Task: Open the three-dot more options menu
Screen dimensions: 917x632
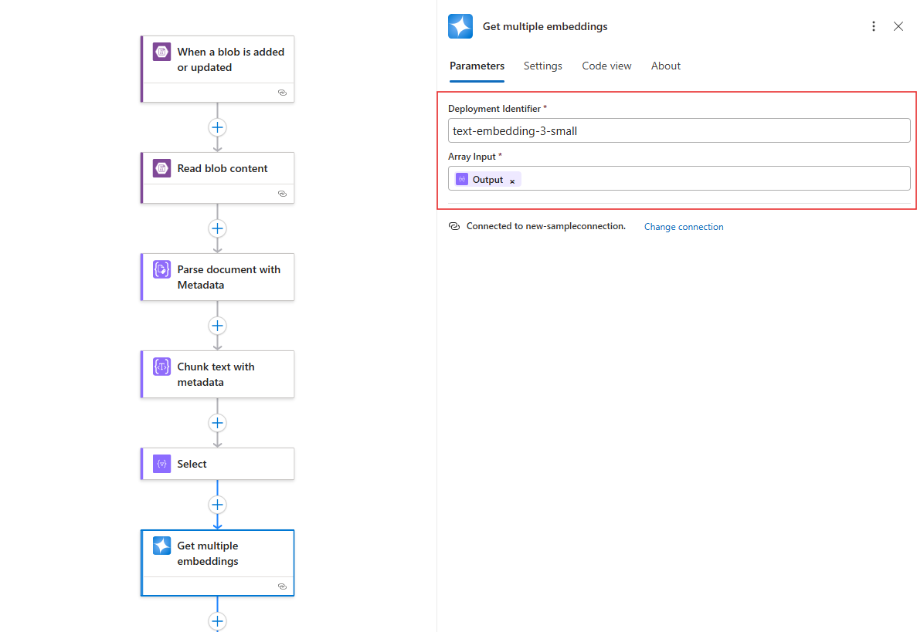Action: pyautogui.click(x=874, y=26)
